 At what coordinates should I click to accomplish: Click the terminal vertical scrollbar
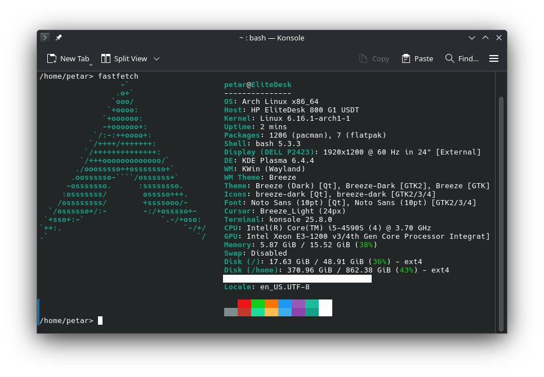tap(501, 214)
